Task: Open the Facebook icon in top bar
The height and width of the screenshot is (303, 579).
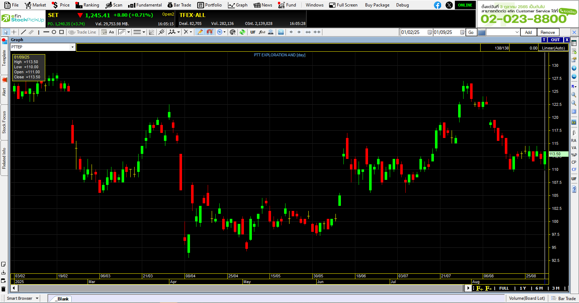Action: [x=438, y=5]
